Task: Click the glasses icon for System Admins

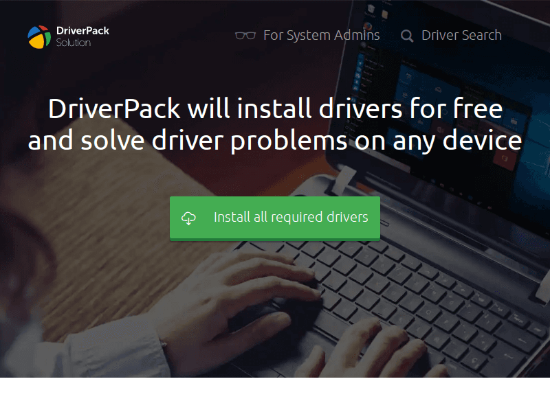Action: pyautogui.click(x=245, y=36)
